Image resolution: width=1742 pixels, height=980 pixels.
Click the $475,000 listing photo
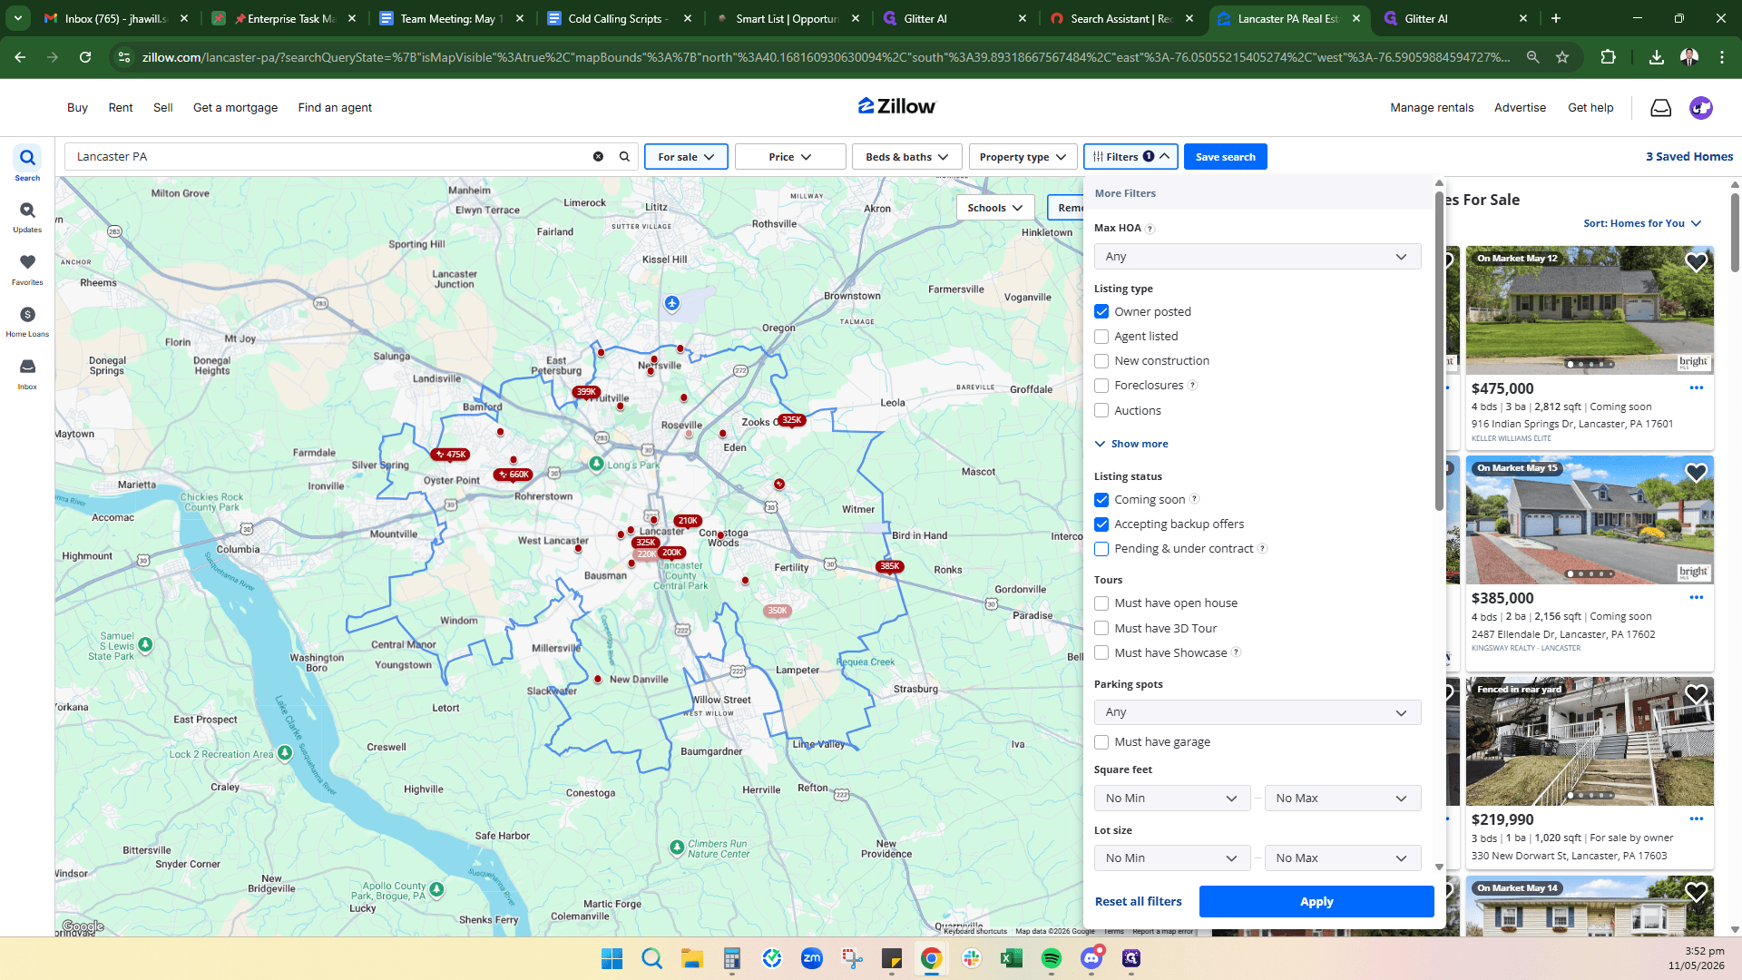pos(1589,310)
